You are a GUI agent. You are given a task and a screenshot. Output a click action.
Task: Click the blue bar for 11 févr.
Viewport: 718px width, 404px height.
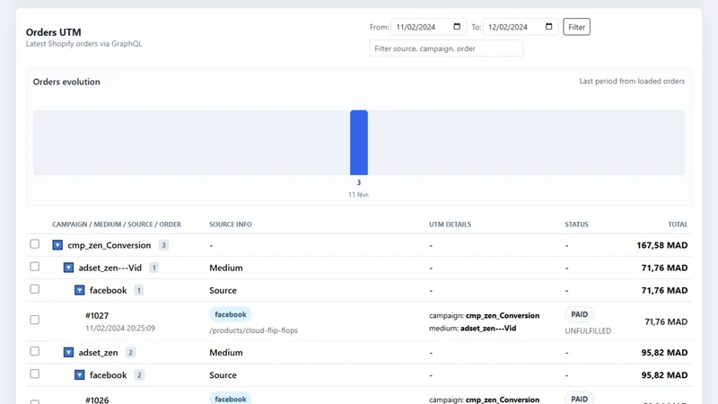tap(359, 143)
